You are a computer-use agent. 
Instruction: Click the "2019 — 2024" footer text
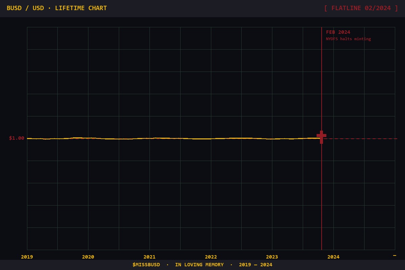[255, 265]
